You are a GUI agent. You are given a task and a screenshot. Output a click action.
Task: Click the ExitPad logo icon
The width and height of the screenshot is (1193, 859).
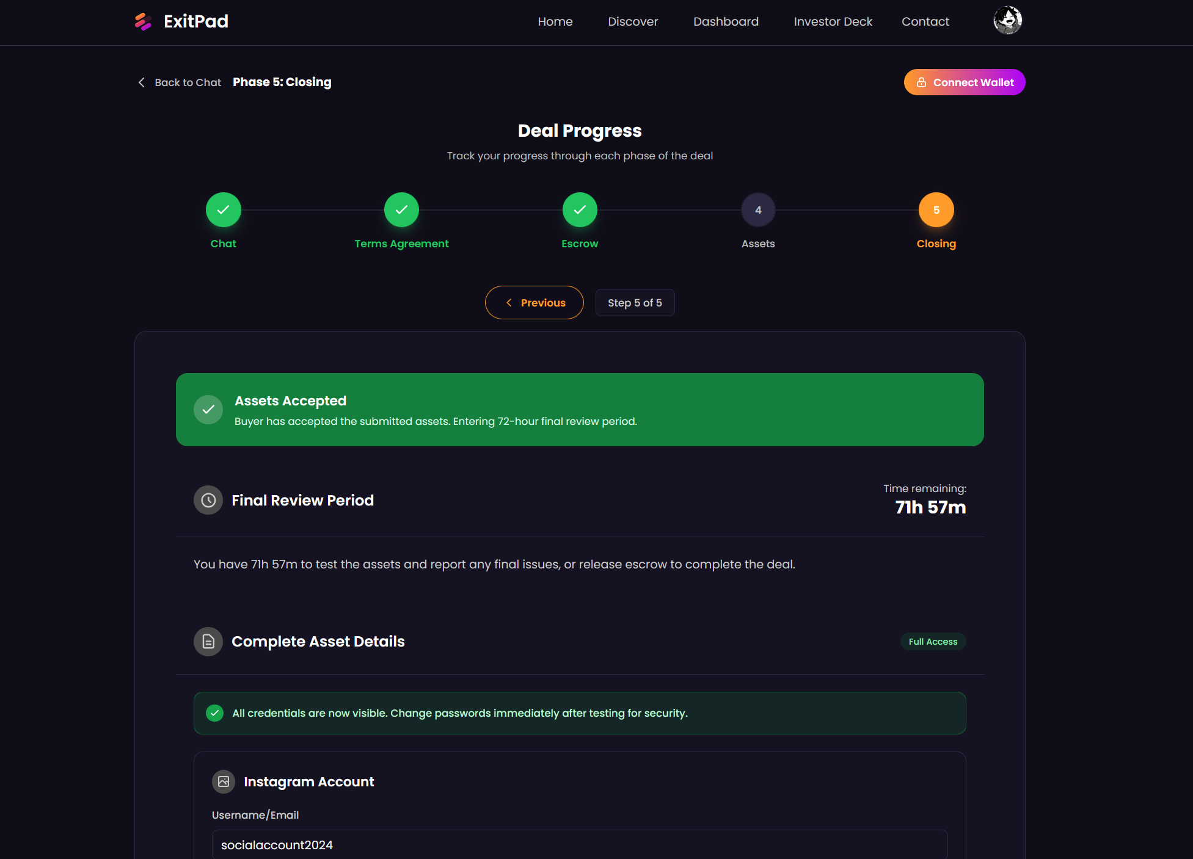tap(143, 21)
